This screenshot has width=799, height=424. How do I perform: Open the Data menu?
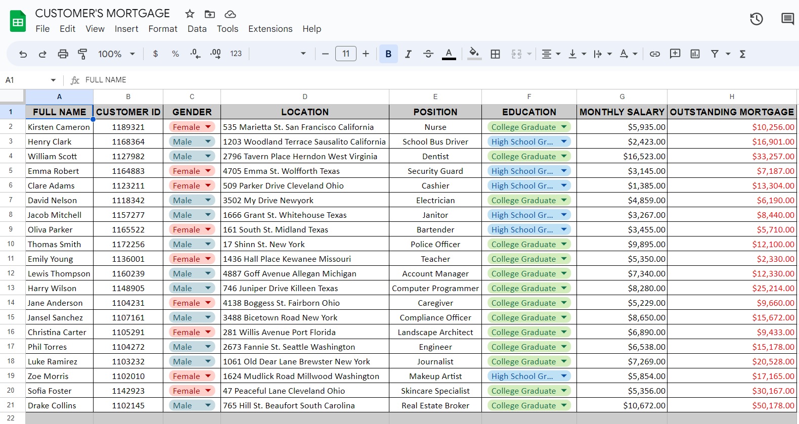[x=197, y=29]
